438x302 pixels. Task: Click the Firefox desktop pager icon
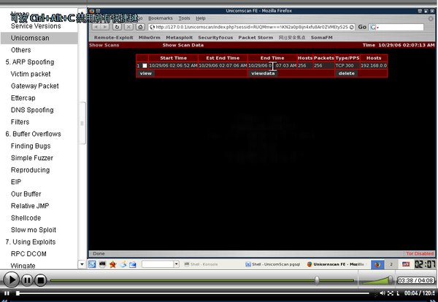[377, 264]
